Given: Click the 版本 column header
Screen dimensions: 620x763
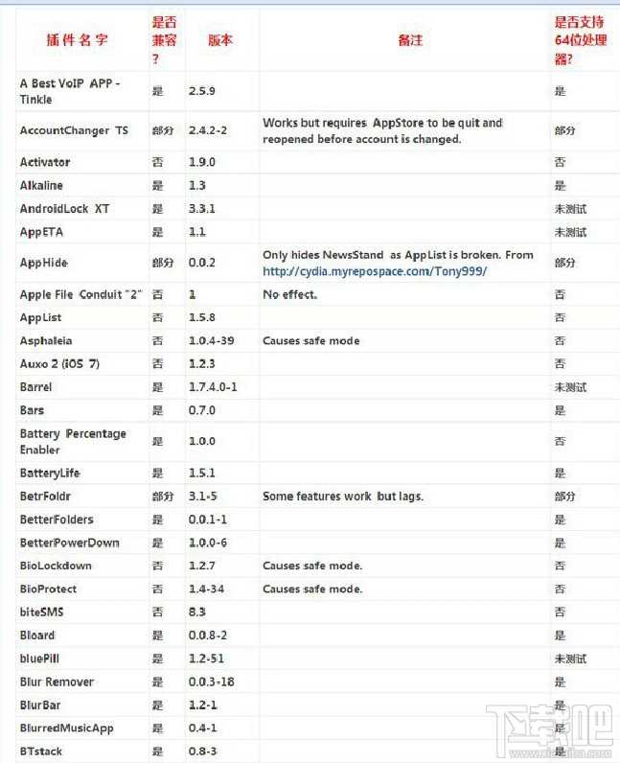Looking at the screenshot, I should (220, 40).
